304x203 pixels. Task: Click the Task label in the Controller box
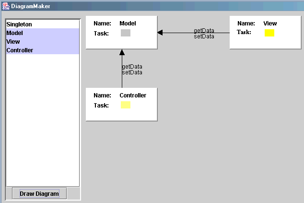101,106
